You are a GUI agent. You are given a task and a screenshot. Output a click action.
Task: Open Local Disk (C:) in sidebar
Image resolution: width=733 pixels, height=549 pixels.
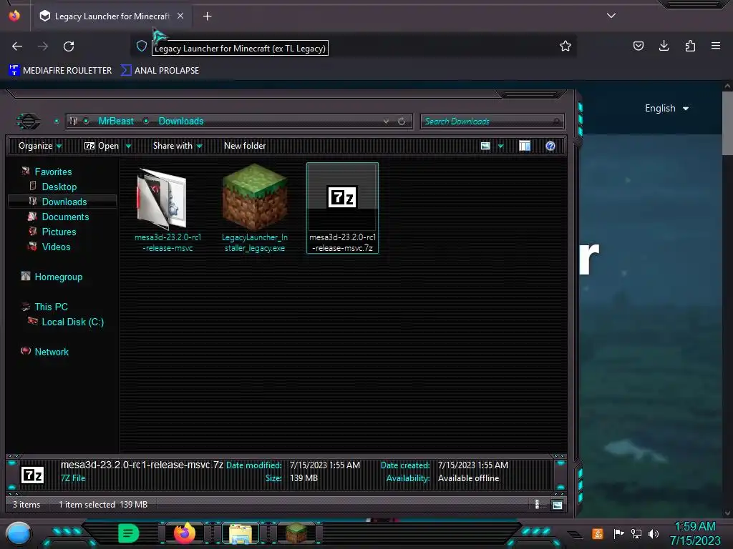click(72, 322)
